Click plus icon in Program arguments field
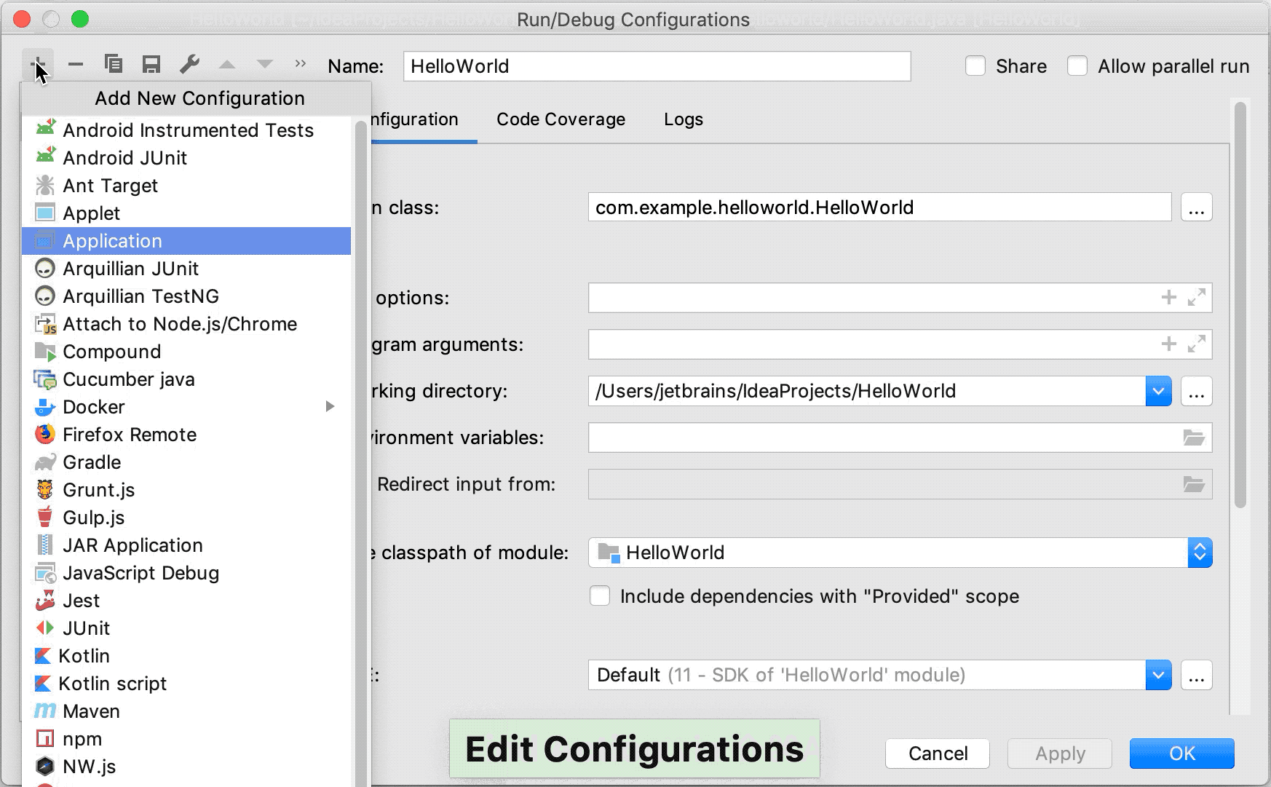The image size is (1271, 787). (1169, 344)
